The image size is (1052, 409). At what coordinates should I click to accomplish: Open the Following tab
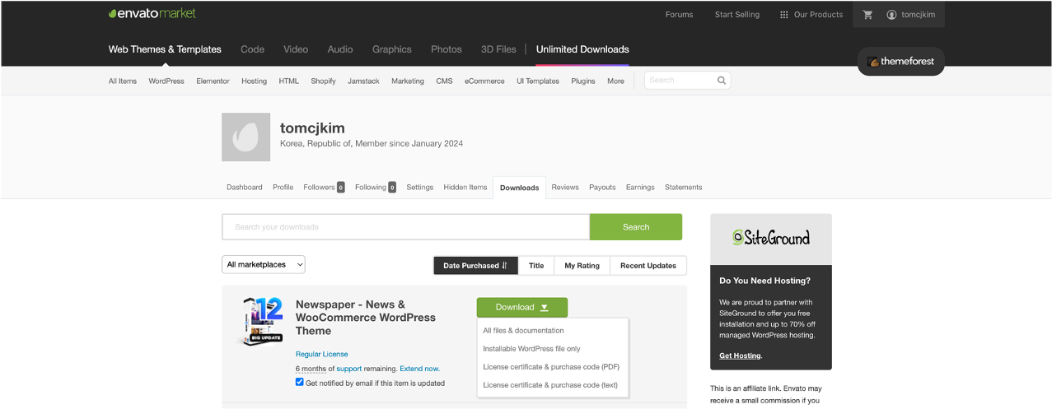(x=376, y=188)
